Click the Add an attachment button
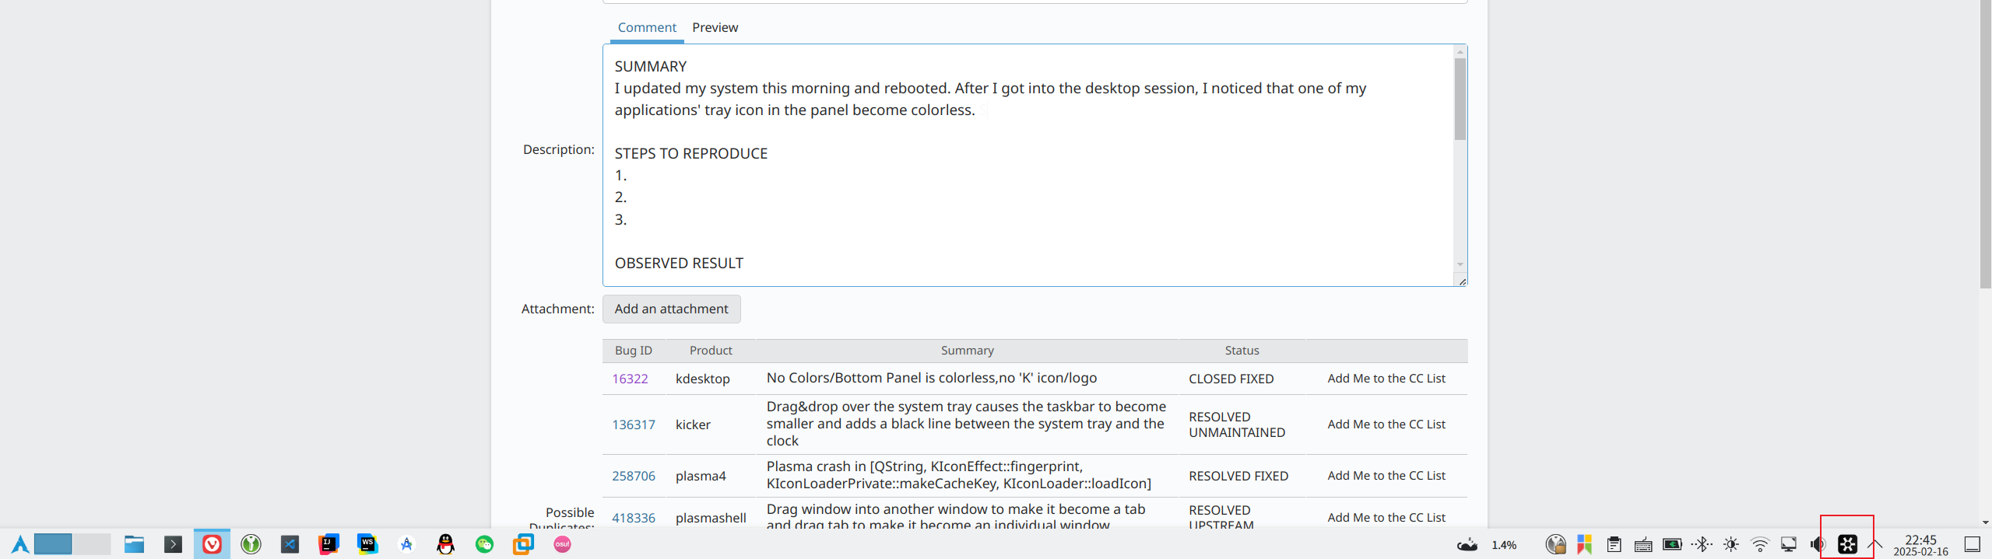Image resolution: width=1992 pixels, height=559 pixels. point(671,309)
